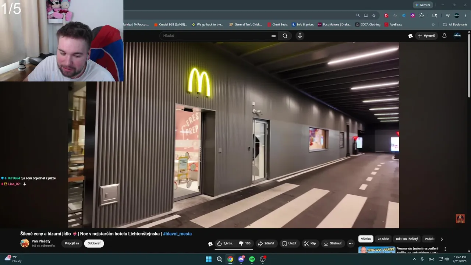
Task: Open the Extensions puzzle-piece menu
Action: (422, 15)
